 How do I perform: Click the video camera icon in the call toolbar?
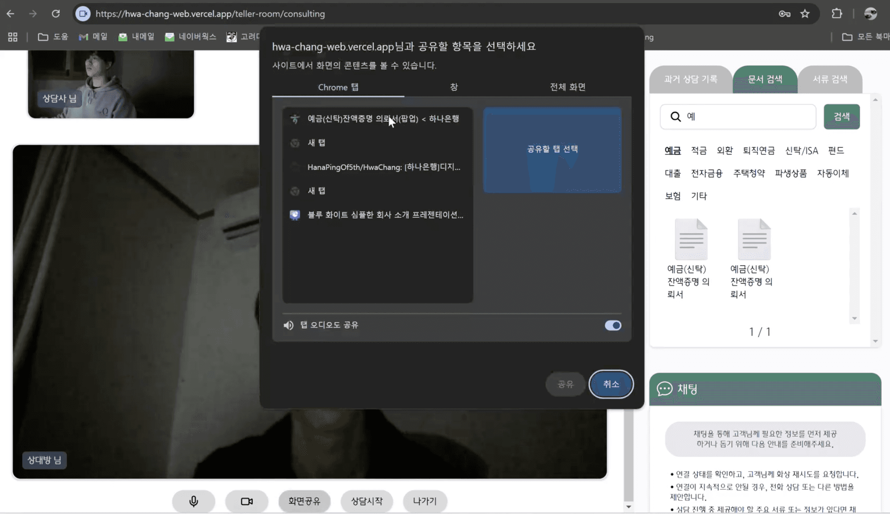[x=247, y=501]
